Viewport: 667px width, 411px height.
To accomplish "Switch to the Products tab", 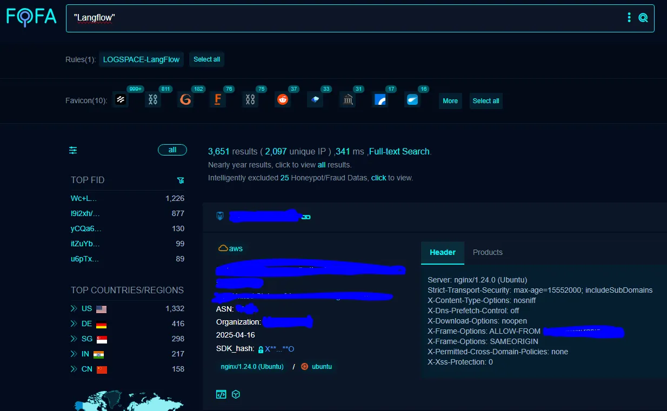I will click(x=487, y=252).
